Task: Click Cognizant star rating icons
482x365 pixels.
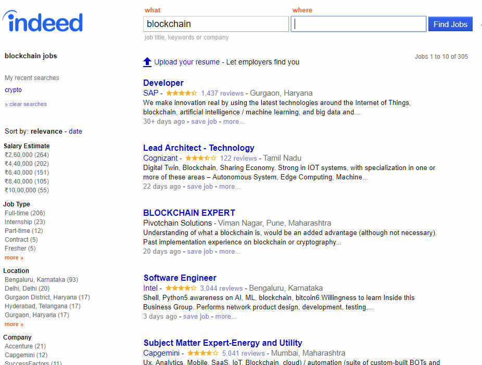Action: [x=201, y=158]
